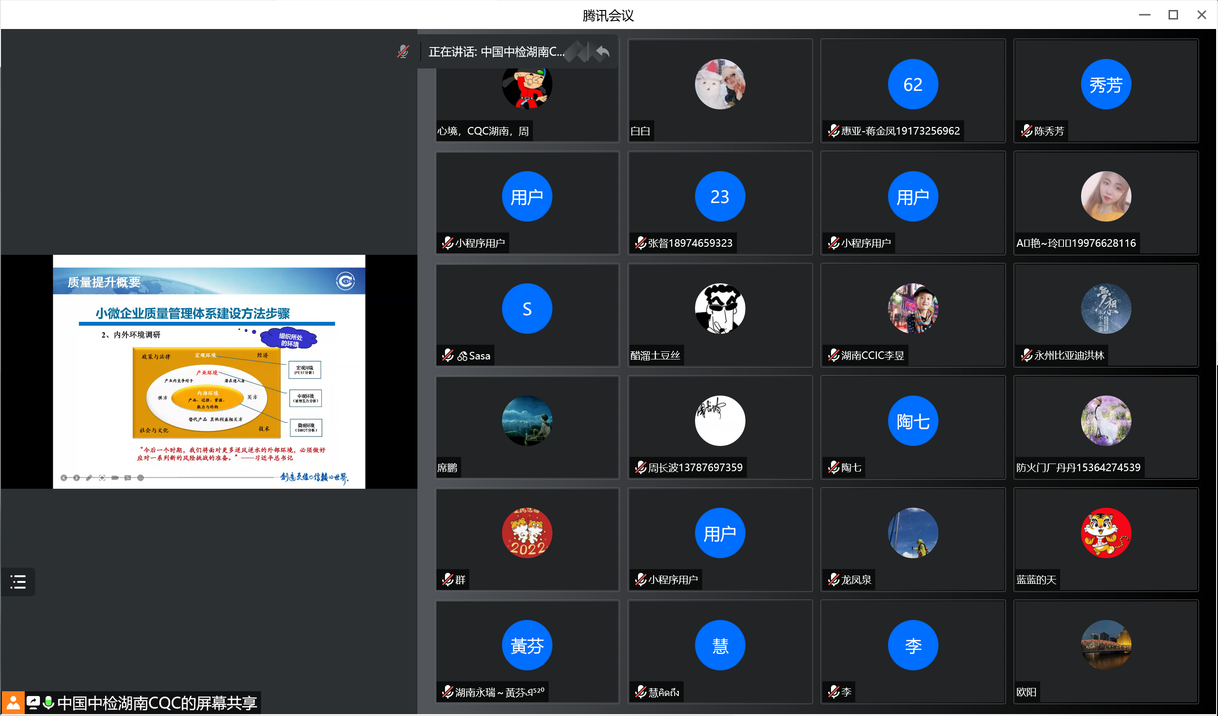Click muted mic icon next to 龙凤泉

coord(834,580)
